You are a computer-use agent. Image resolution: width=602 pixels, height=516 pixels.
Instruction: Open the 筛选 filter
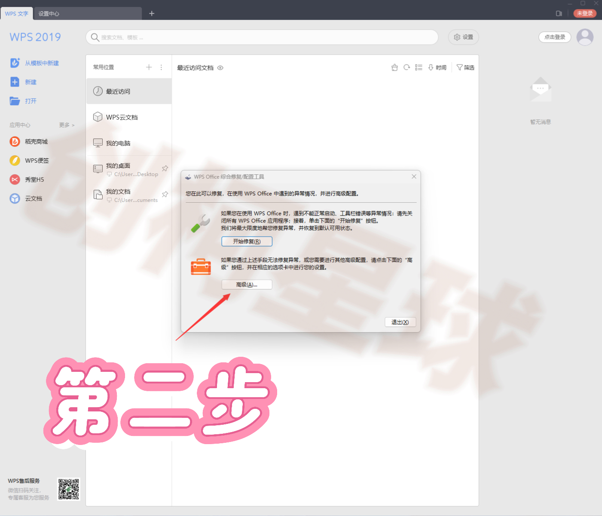coord(465,68)
